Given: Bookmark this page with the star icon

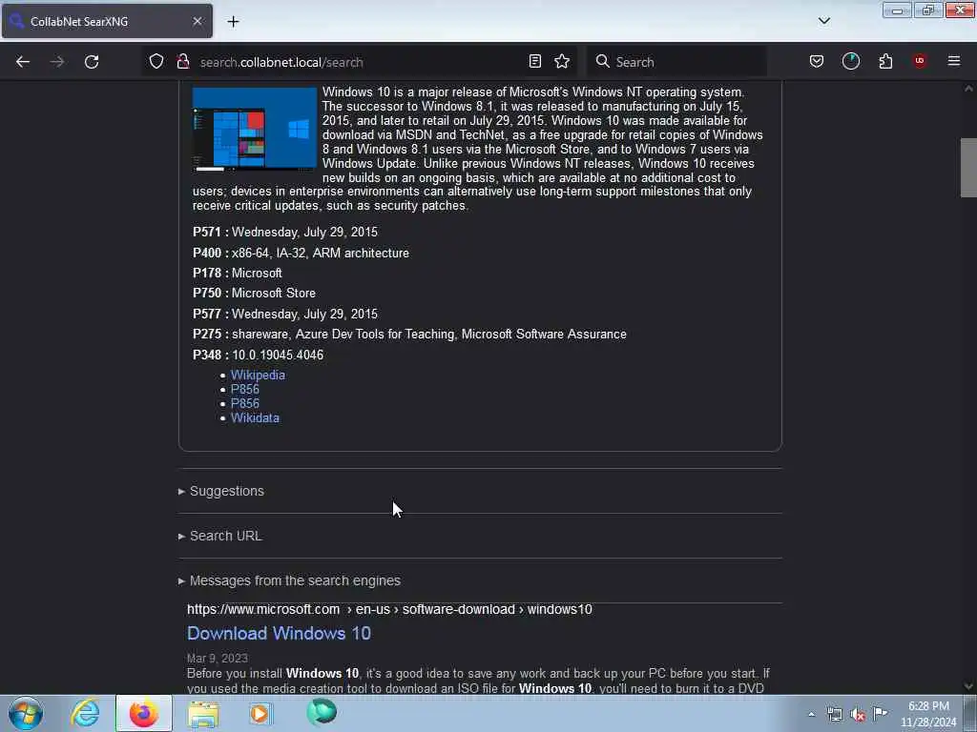Looking at the screenshot, I should coord(562,61).
